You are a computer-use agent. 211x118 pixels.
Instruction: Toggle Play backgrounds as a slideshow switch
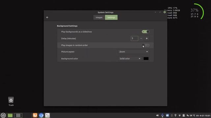pyautogui.click(x=145, y=32)
